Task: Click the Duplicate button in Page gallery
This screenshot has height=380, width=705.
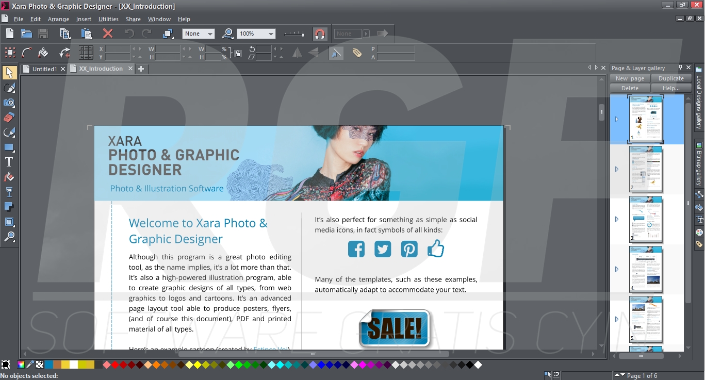Action: pyautogui.click(x=671, y=78)
